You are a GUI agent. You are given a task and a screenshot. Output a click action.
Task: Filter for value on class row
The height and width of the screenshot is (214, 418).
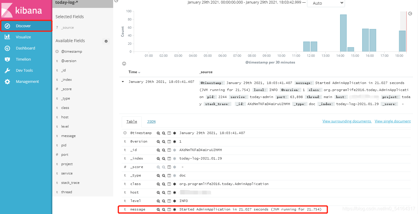click(x=158, y=184)
